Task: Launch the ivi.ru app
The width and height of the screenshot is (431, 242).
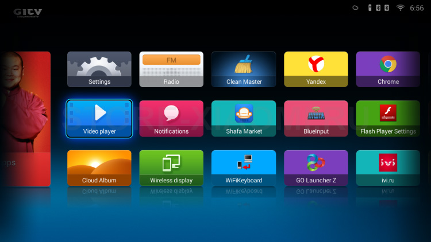Action: pyautogui.click(x=388, y=168)
